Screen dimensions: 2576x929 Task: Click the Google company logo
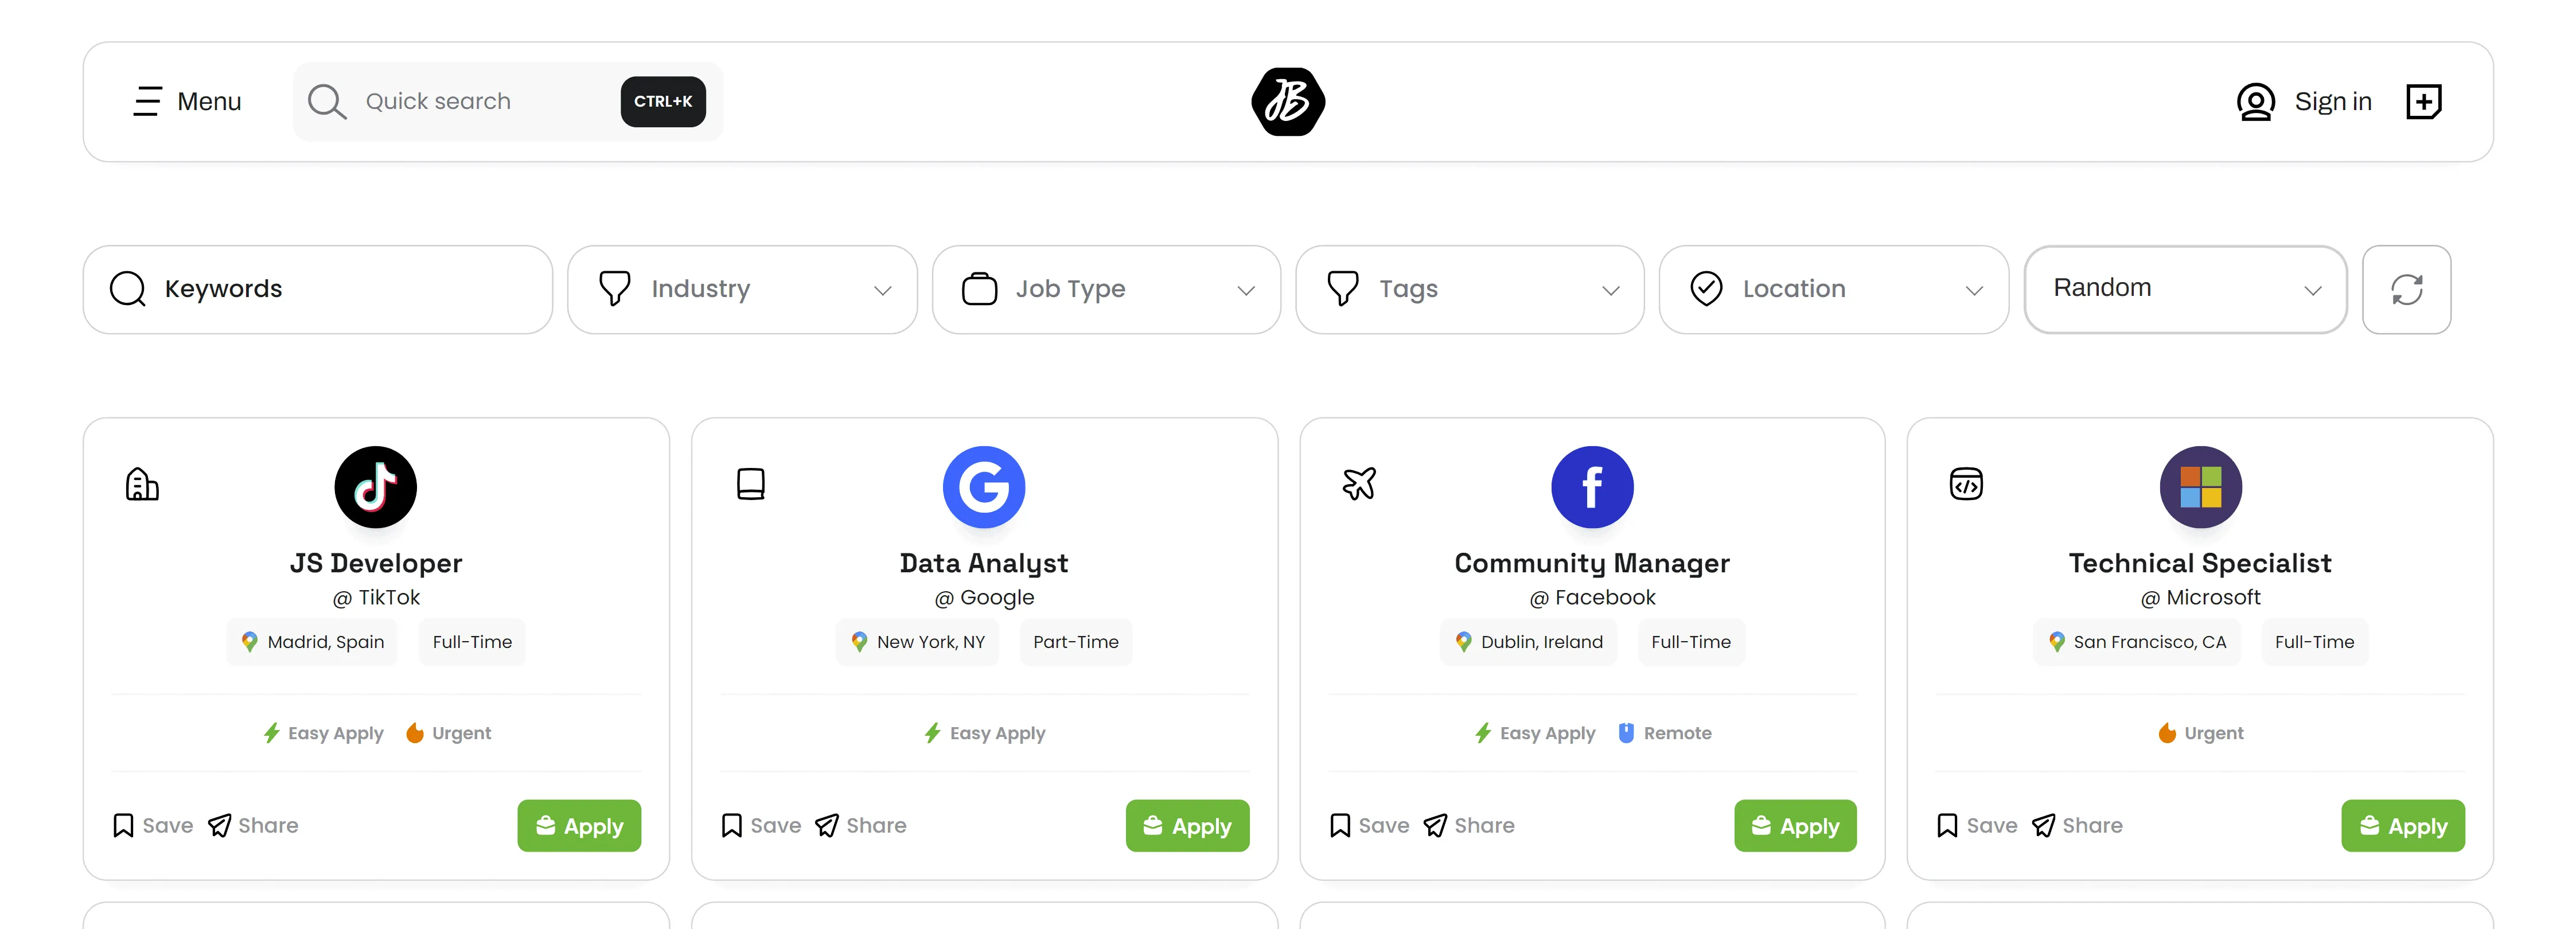984,487
